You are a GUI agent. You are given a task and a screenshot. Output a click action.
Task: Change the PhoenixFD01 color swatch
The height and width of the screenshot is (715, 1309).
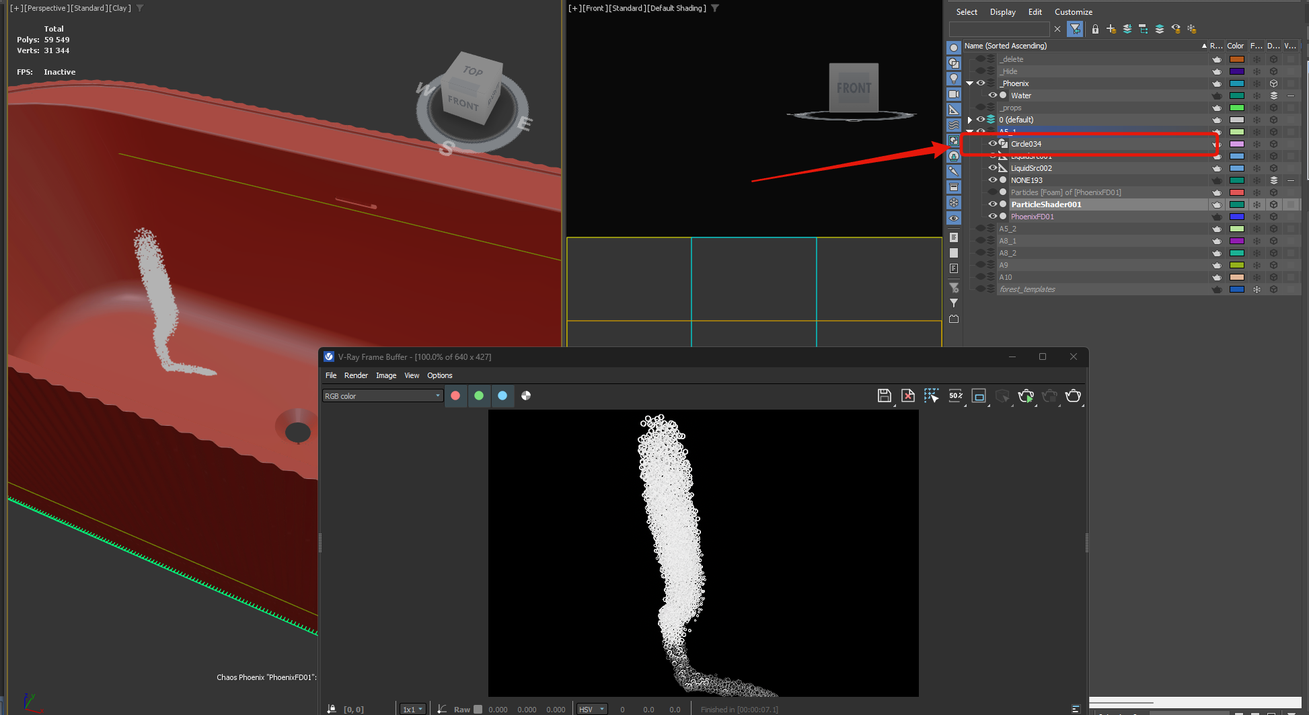(1237, 217)
